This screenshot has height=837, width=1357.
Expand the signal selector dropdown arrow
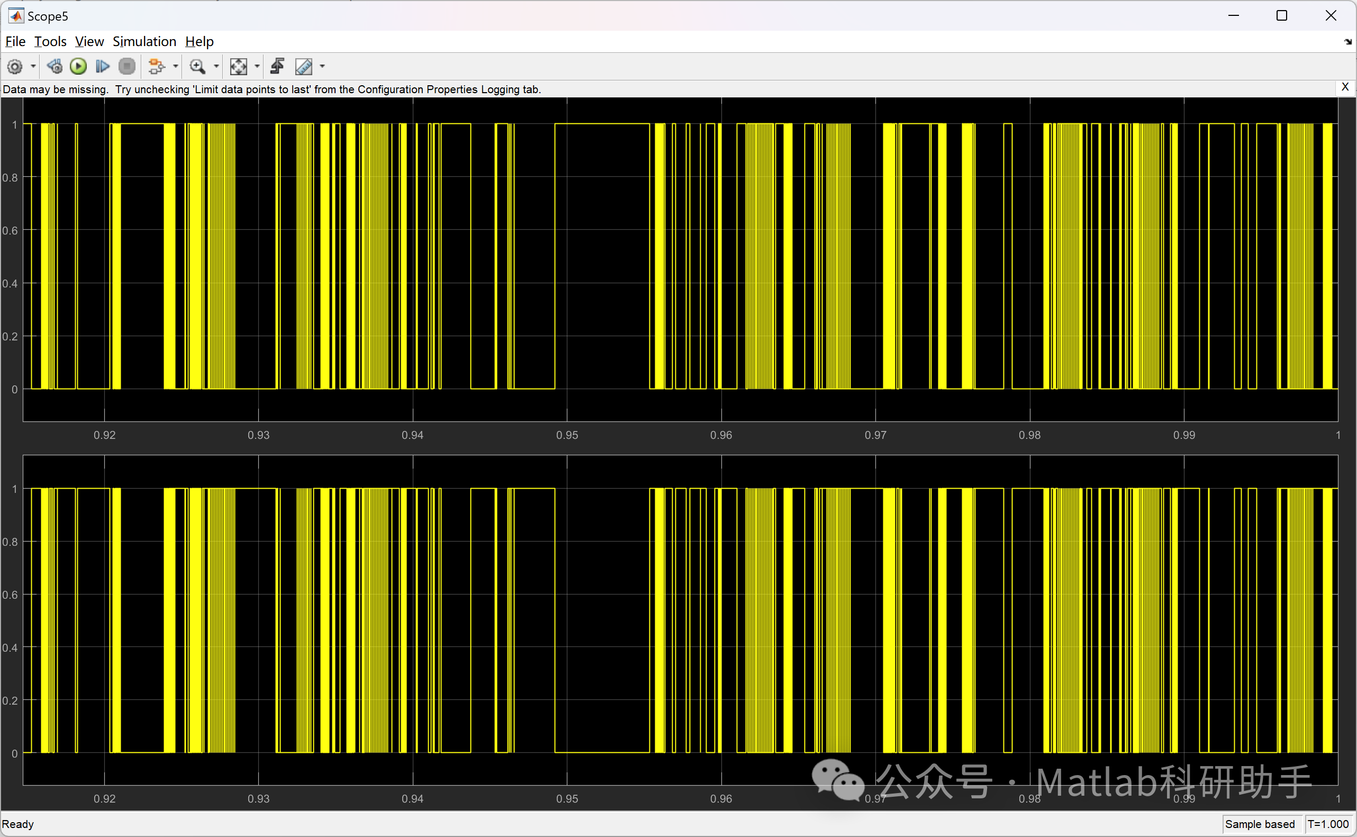(x=175, y=66)
